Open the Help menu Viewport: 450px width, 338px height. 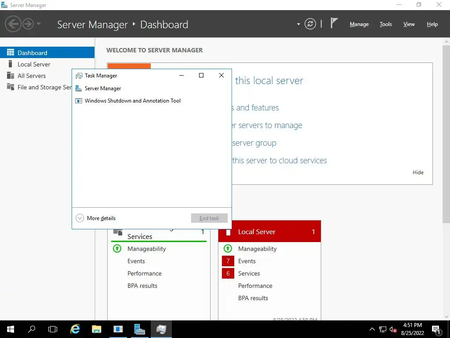pyautogui.click(x=432, y=25)
